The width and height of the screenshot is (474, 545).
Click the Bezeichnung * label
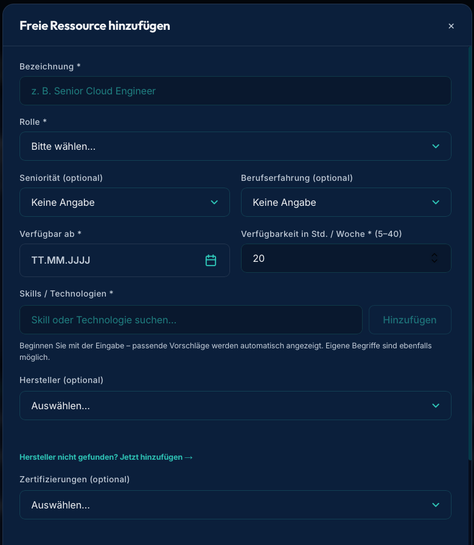tap(50, 66)
